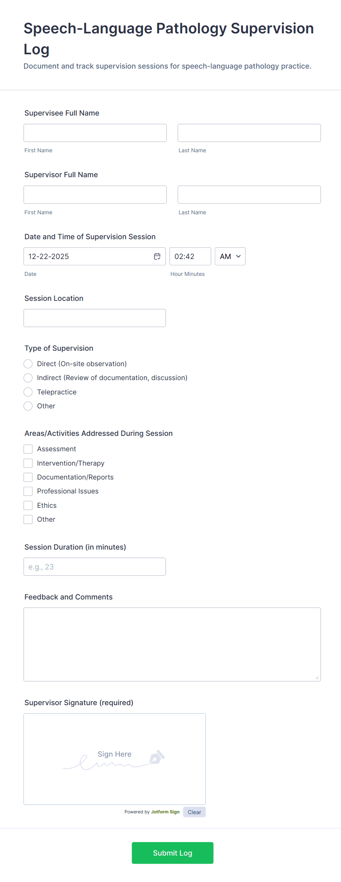
Task: Select the Direct (On-site observation) option
Action: coord(28,364)
